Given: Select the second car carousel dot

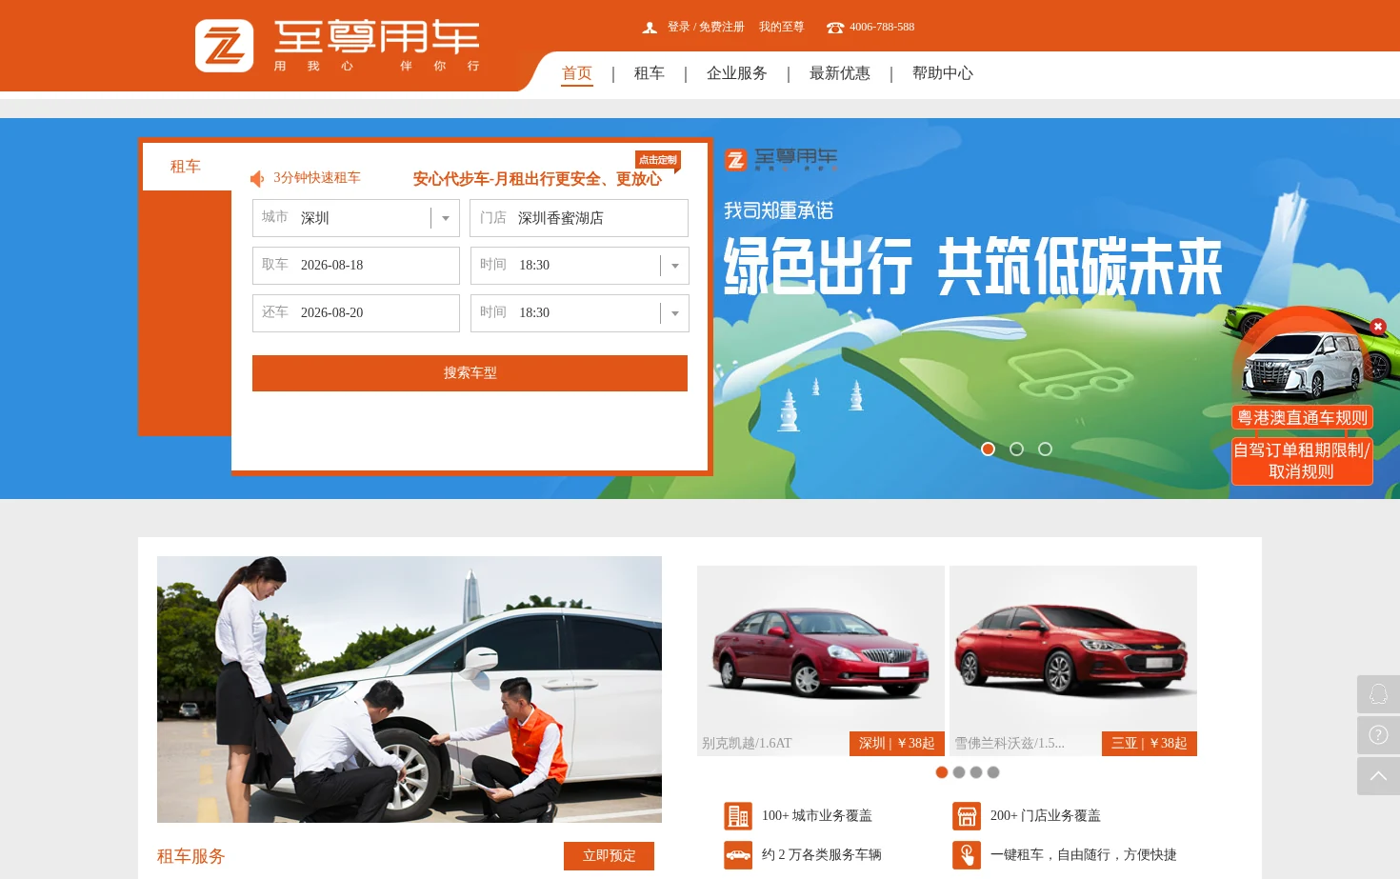Looking at the screenshot, I should point(959,772).
